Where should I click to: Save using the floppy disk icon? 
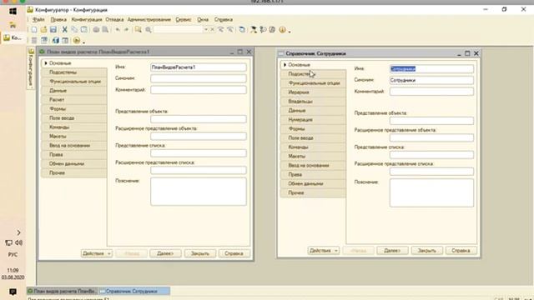[53, 30]
